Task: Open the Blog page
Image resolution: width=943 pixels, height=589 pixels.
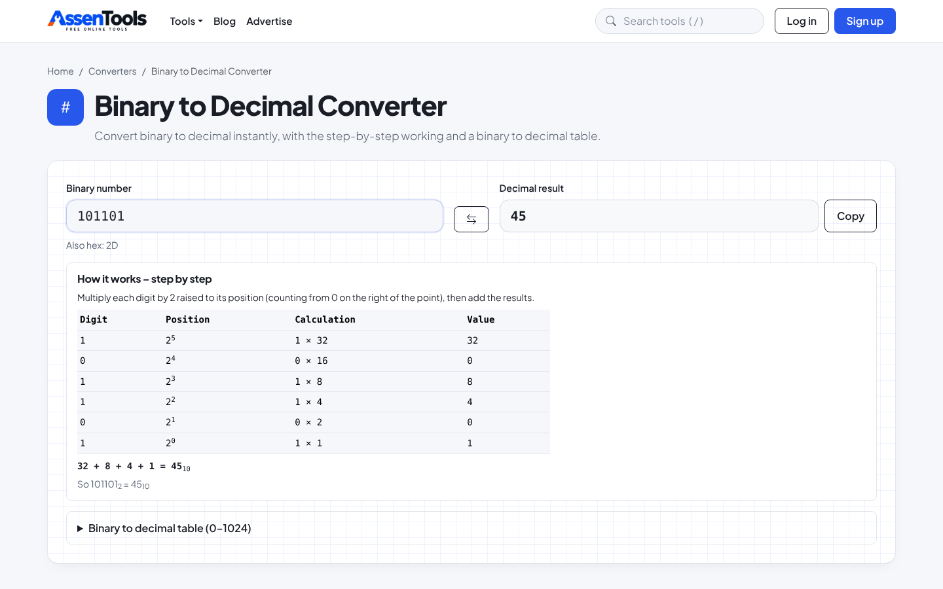Action: 225,21
